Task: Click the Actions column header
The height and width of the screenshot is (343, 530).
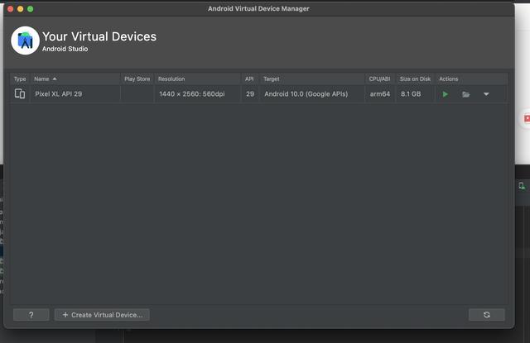Action: [x=449, y=79]
